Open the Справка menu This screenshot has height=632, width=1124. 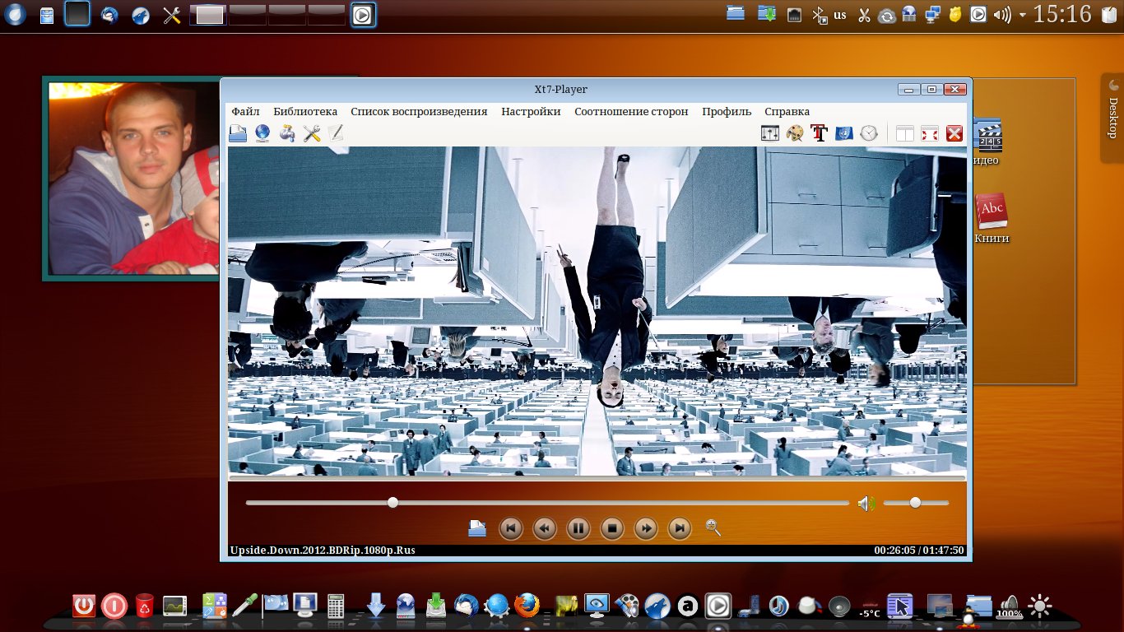[787, 111]
